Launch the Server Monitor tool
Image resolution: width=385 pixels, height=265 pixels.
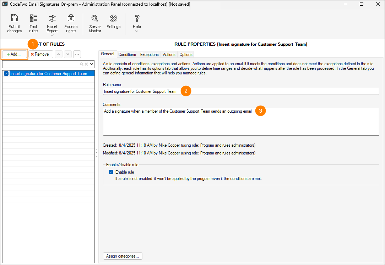pos(95,18)
